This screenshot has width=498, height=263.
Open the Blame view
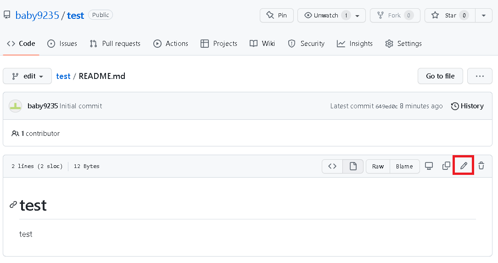click(404, 166)
